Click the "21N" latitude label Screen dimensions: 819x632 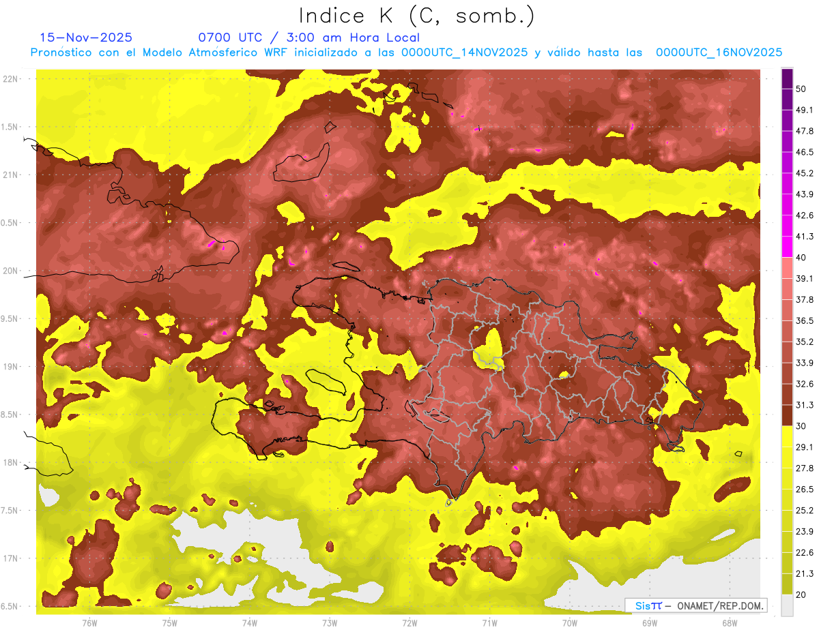click(10, 175)
